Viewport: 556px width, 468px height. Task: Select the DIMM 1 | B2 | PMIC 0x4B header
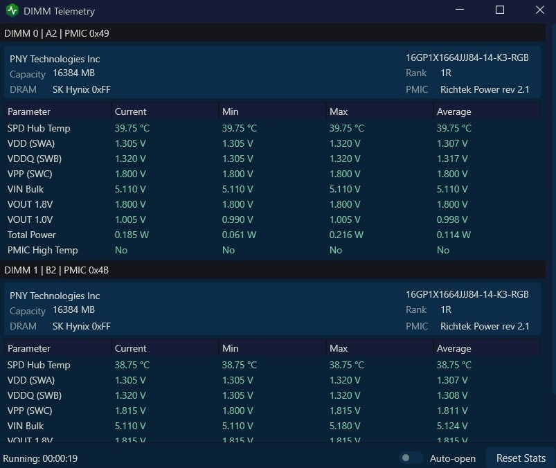(273, 270)
